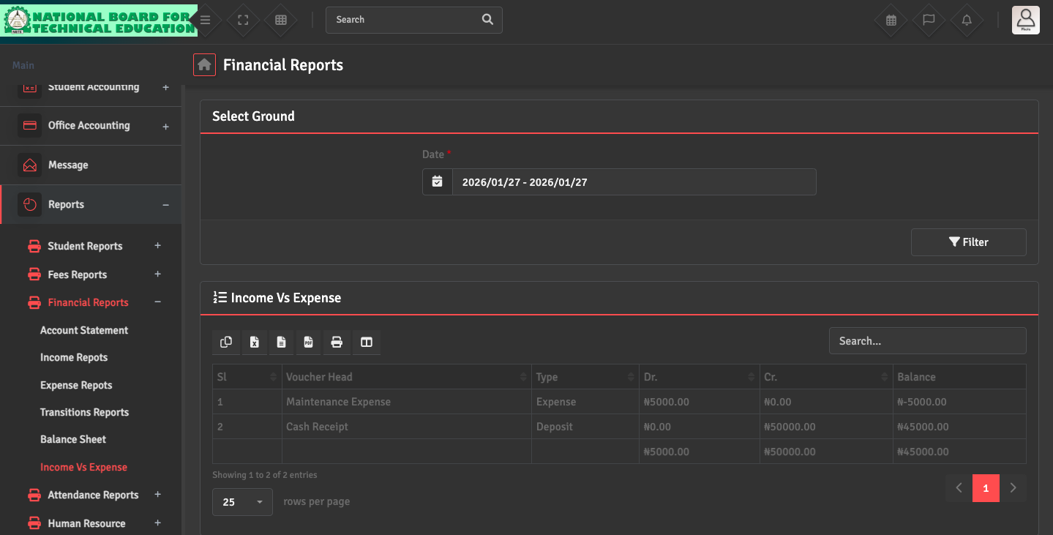Open the calendar icon in top bar
This screenshot has width=1053, height=535.
(891, 20)
